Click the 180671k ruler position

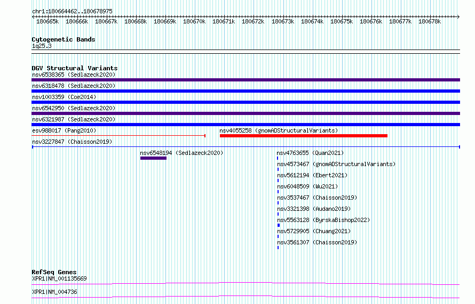224,21
